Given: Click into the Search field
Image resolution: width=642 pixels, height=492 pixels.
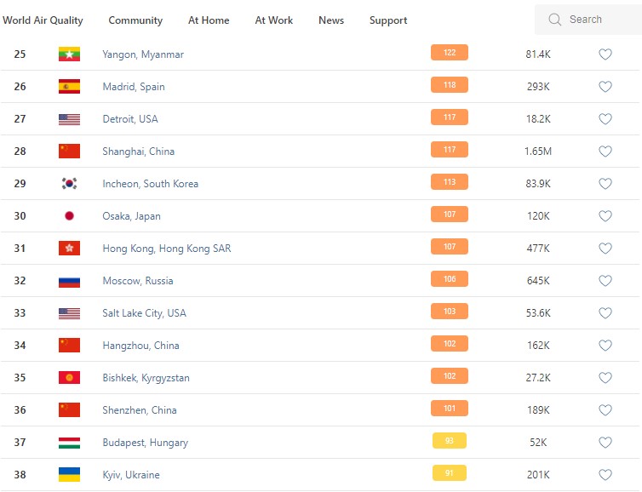Looking at the screenshot, I should [x=596, y=20].
